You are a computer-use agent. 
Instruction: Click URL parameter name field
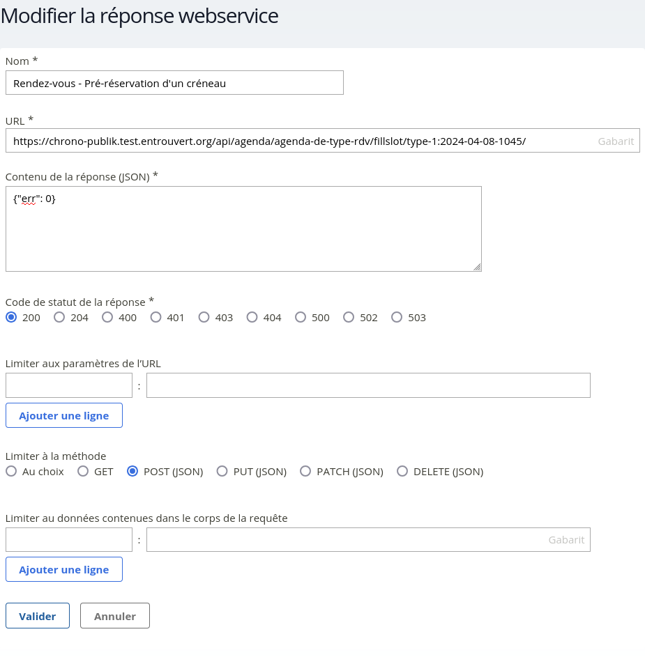[69, 385]
